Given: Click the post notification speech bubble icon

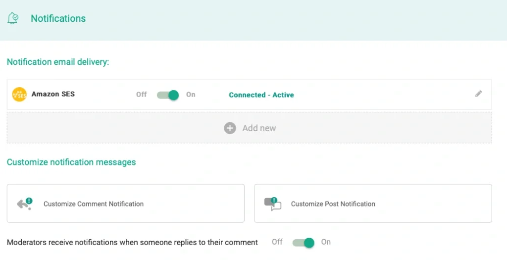Looking at the screenshot, I should [x=272, y=204].
